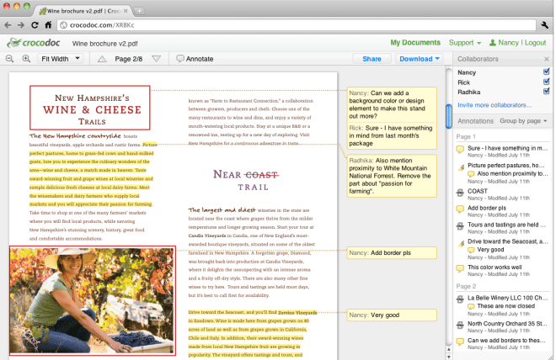Select 'COAST' annotation row text
This screenshot has width=556, height=360.
(x=478, y=191)
